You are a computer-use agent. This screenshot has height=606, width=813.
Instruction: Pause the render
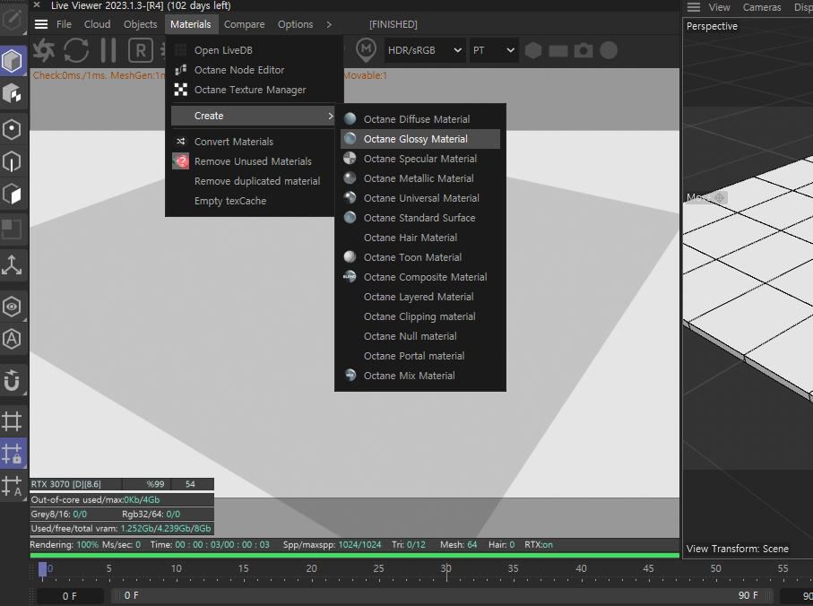[108, 50]
